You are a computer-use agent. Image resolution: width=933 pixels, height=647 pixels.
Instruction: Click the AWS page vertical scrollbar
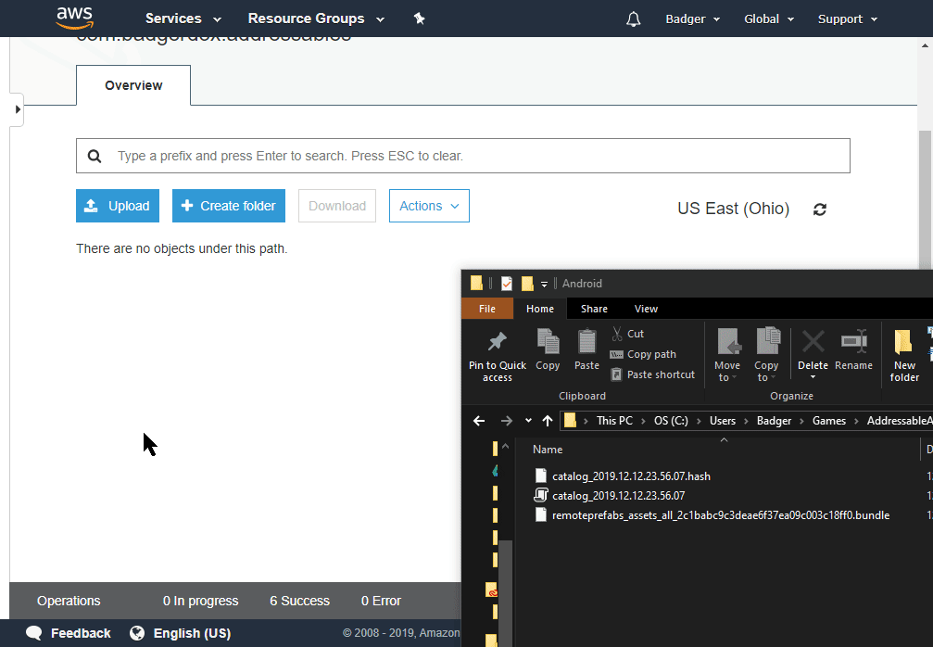[925, 200]
